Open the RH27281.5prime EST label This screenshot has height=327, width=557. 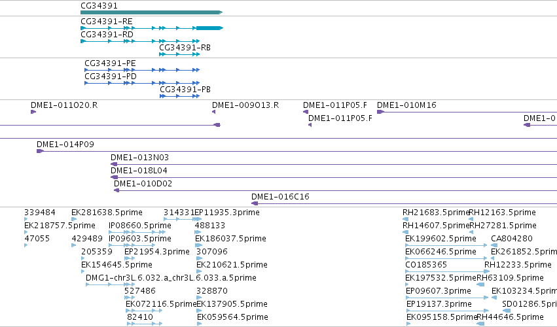503,226
